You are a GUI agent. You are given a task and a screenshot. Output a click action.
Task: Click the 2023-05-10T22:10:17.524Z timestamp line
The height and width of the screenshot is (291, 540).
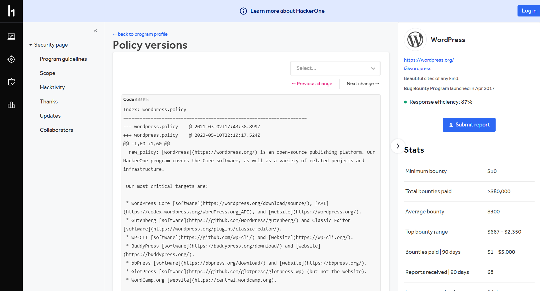(x=192, y=135)
